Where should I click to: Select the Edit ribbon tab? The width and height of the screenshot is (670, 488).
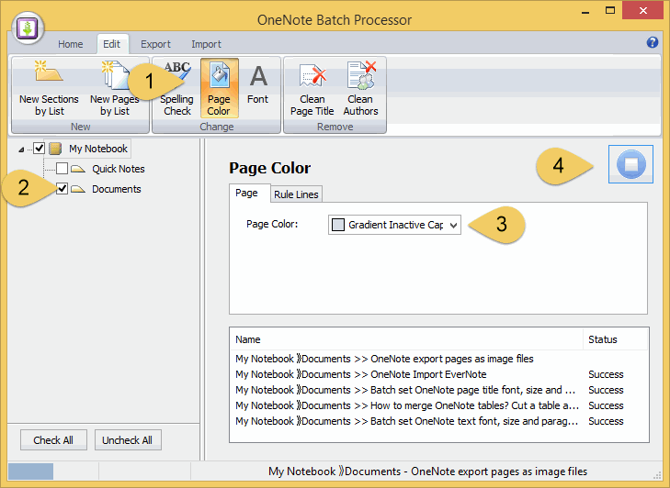[x=111, y=44]
